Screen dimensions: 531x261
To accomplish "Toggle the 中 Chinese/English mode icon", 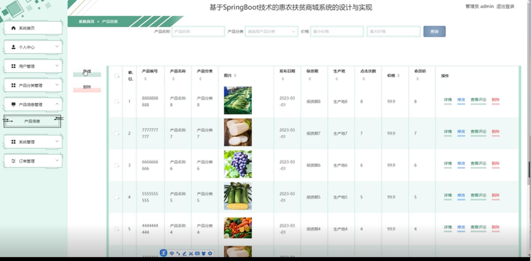I will 172,253.
